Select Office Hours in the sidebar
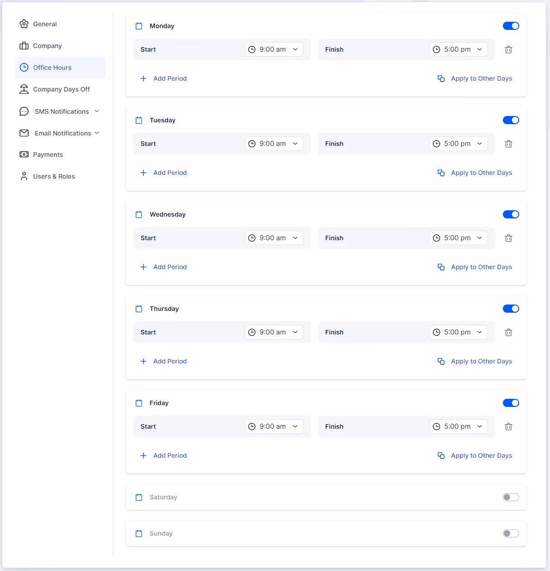Image resolution: width=550 pixels, height=571 pixels. (x=60, y=68)
